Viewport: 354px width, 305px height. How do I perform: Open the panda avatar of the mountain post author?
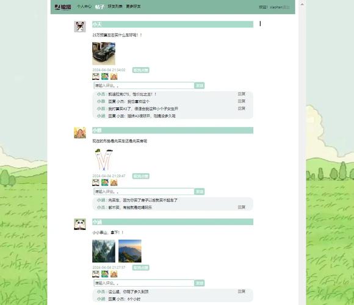[80, 224]
